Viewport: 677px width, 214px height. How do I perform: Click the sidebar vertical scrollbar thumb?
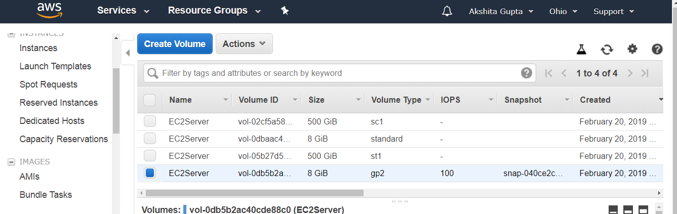pyautogui.click(x=116, y=101)
